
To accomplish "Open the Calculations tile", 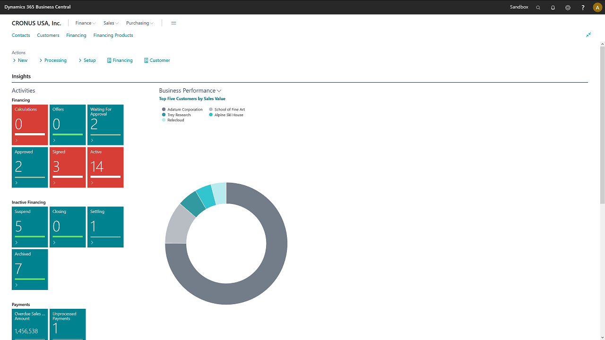I will click(30, 125).
